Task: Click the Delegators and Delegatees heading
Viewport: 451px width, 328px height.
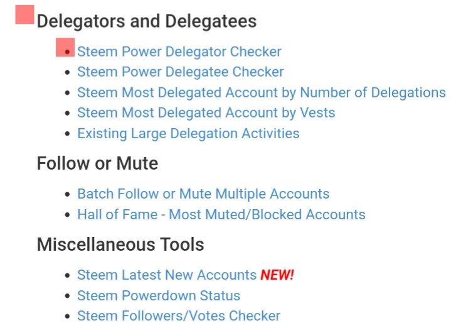Action: (147, 21)
